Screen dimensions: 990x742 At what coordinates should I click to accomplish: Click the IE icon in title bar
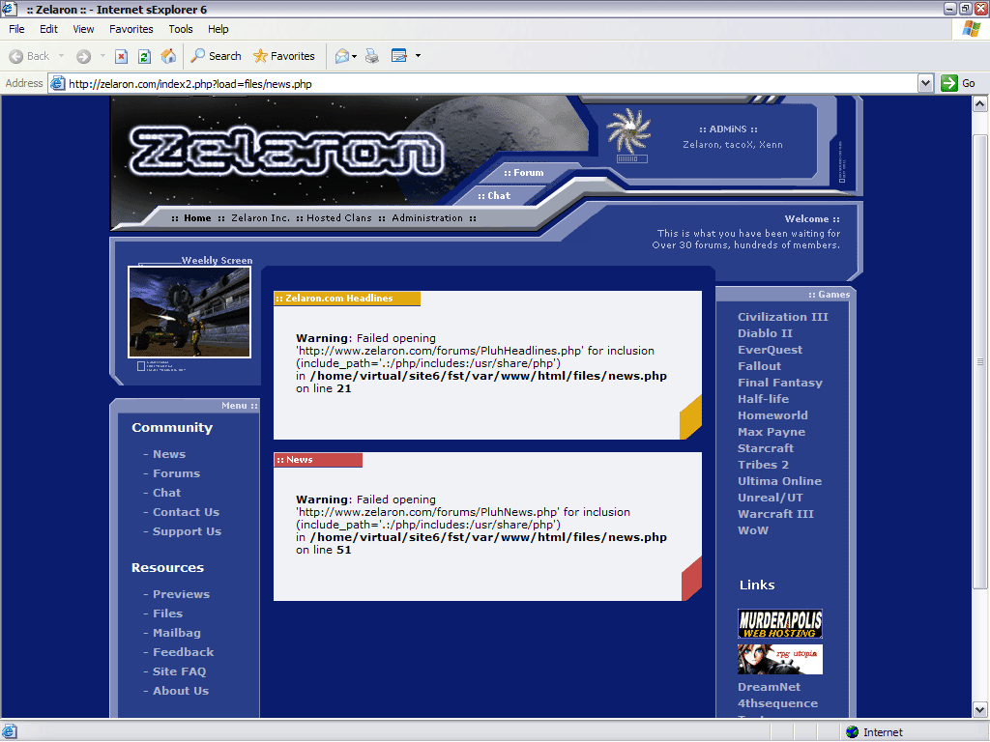(x=10, y=9)
